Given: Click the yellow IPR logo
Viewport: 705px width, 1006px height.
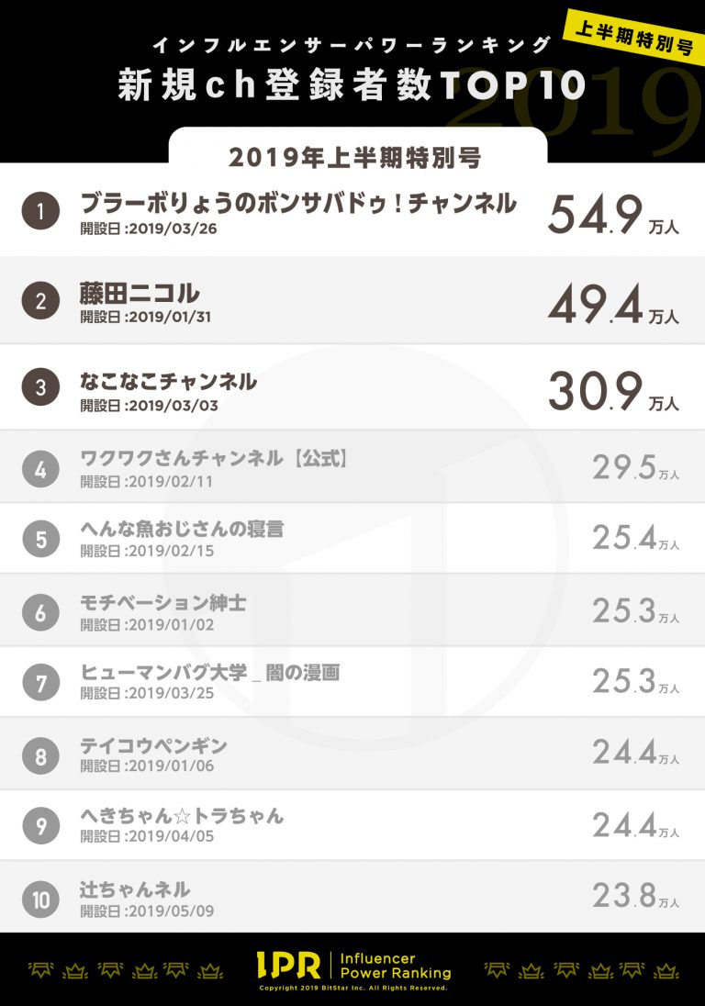Looking at the screenshot, I should click(x=288, y=965).
